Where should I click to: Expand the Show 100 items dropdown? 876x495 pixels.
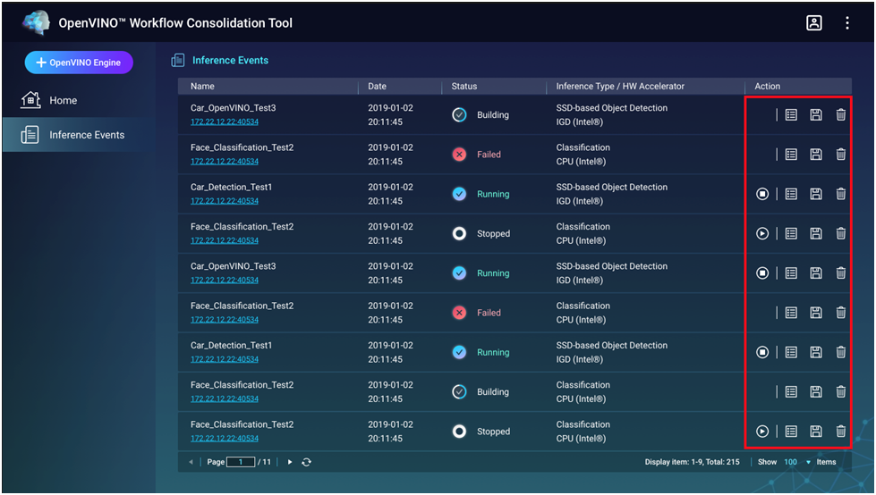click(808, 462)
